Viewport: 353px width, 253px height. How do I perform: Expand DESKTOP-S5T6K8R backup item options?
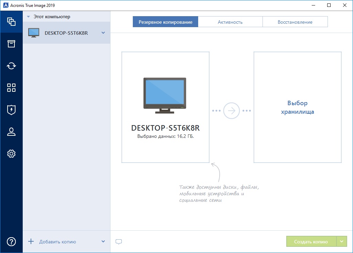[103, 33]
